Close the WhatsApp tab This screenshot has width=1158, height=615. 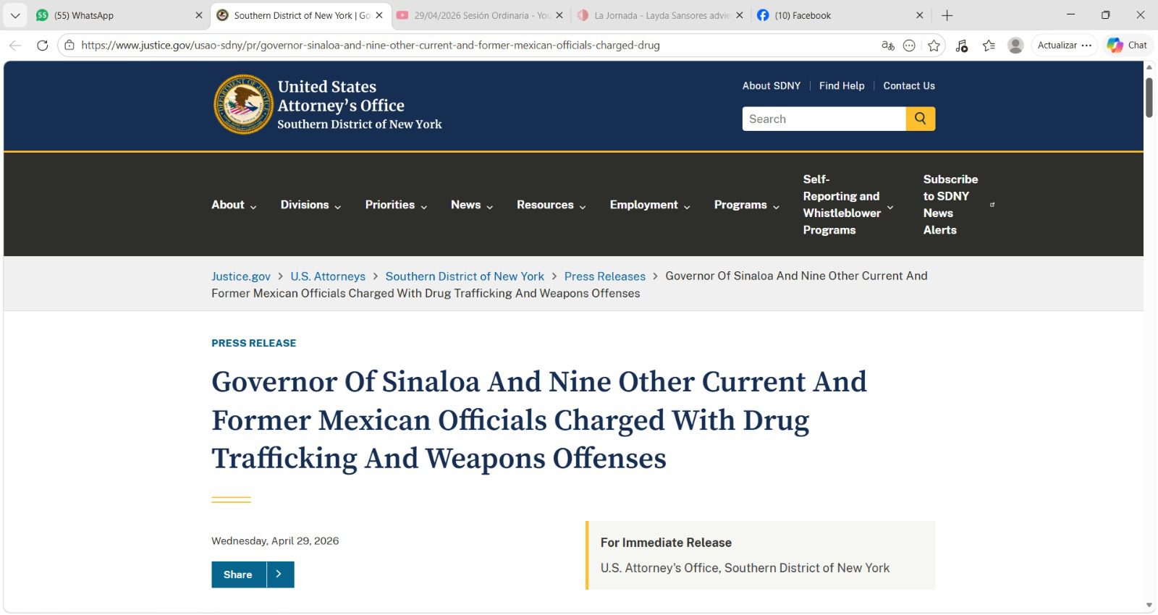(x=199, y=15)
